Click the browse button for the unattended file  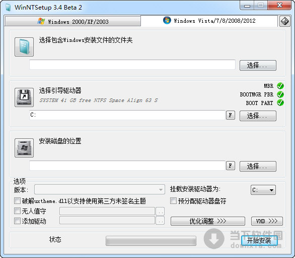pos(160,211)
